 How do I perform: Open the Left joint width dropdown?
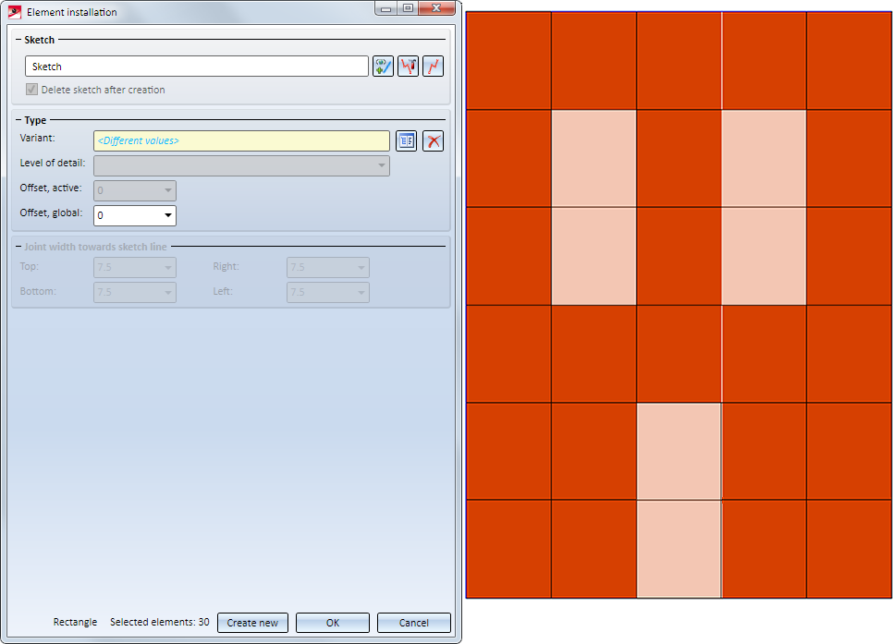(328, 292)
